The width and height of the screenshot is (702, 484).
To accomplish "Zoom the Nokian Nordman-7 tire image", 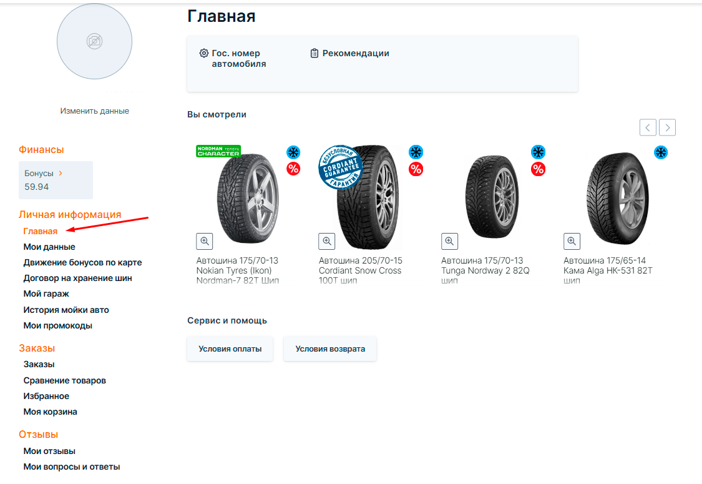I will point(205,241).
